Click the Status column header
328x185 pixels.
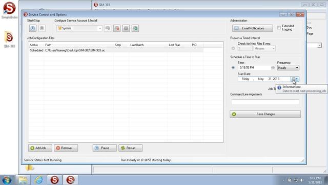(34, 45)
